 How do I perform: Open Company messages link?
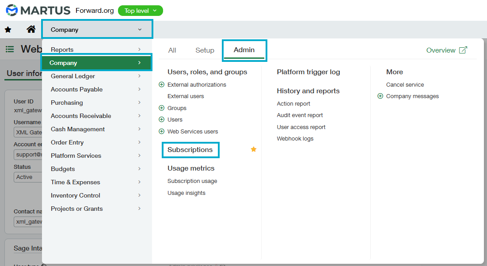tap(412, 96)
